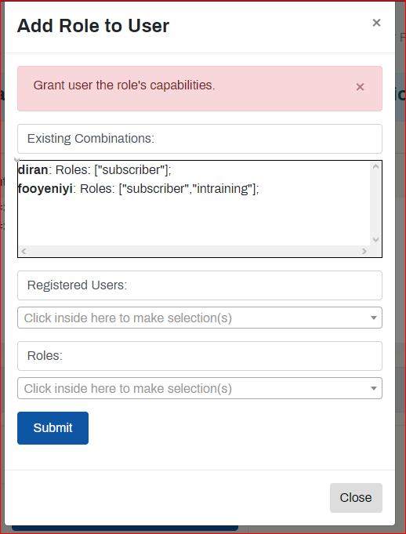Click the Existing Combinations field

200,139
